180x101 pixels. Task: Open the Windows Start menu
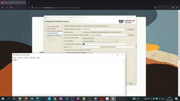click(x=3, y=98)
